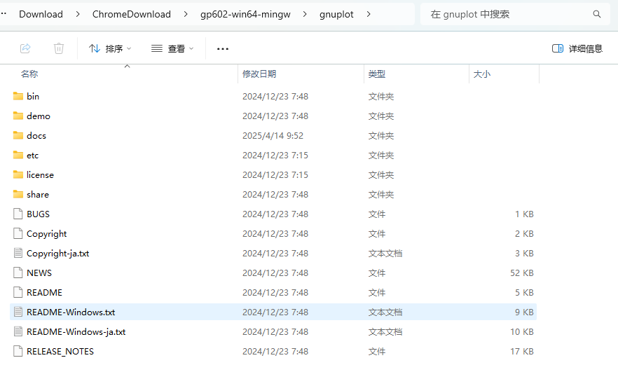618x365 pixels.
Task: Click the 52 KB size of NEWS
Action: click(x=522, y=273)
